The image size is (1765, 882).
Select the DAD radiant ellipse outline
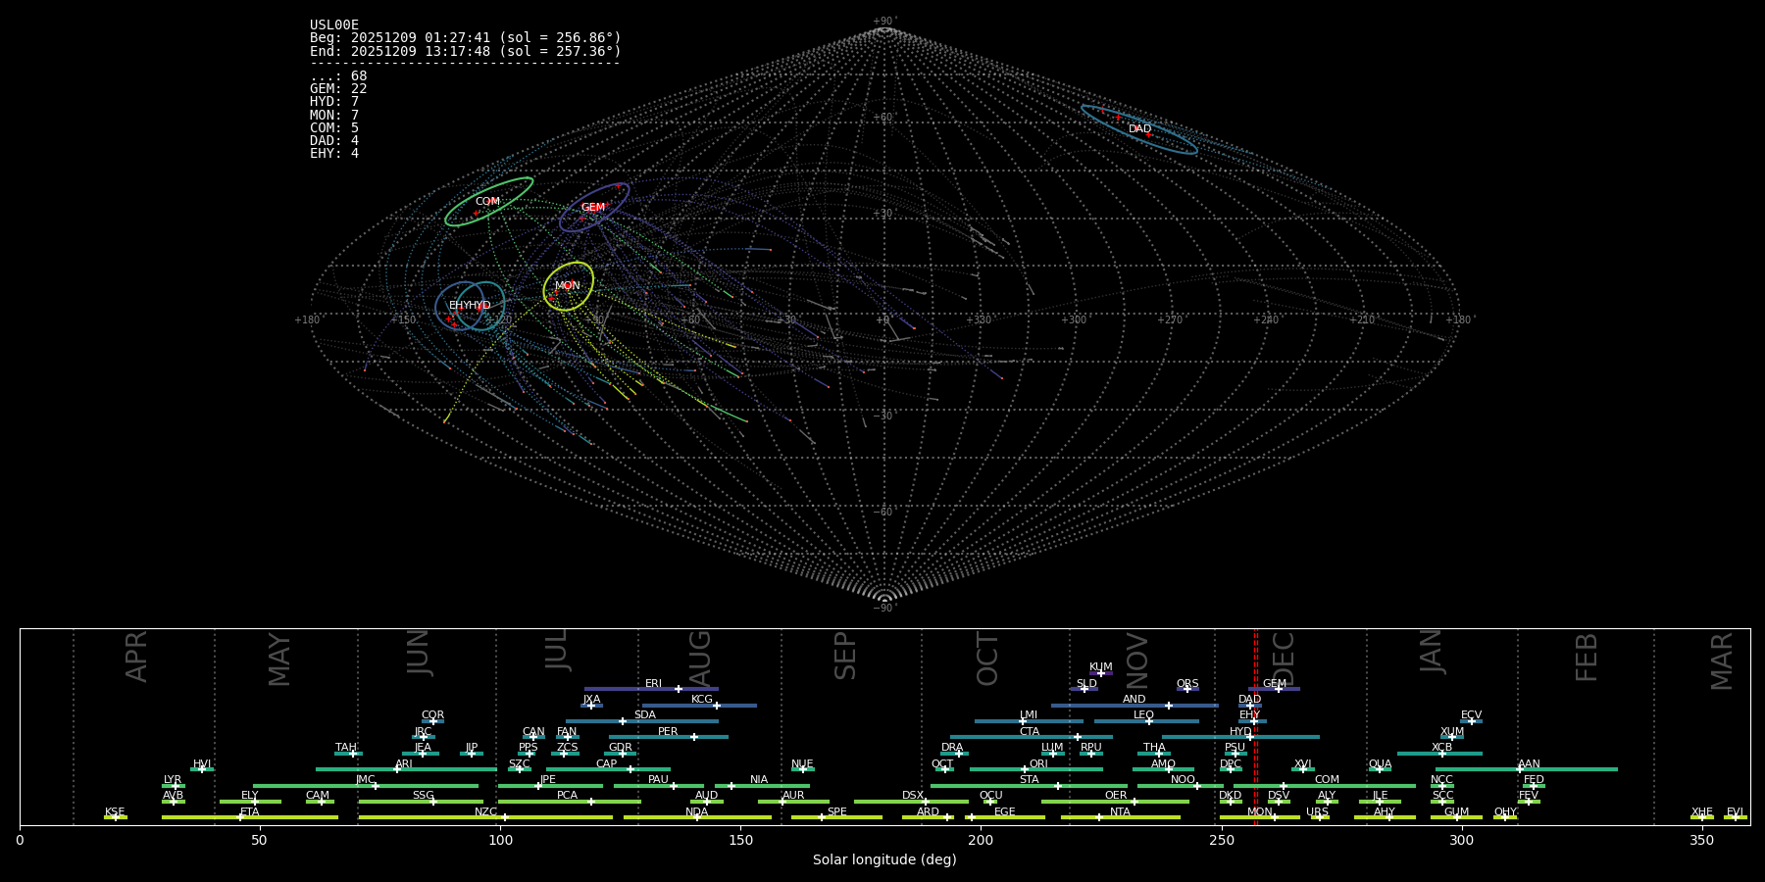1139,129
